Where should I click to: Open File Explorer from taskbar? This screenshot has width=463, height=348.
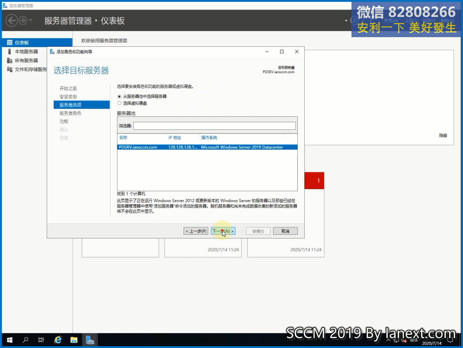coord(74,340)
